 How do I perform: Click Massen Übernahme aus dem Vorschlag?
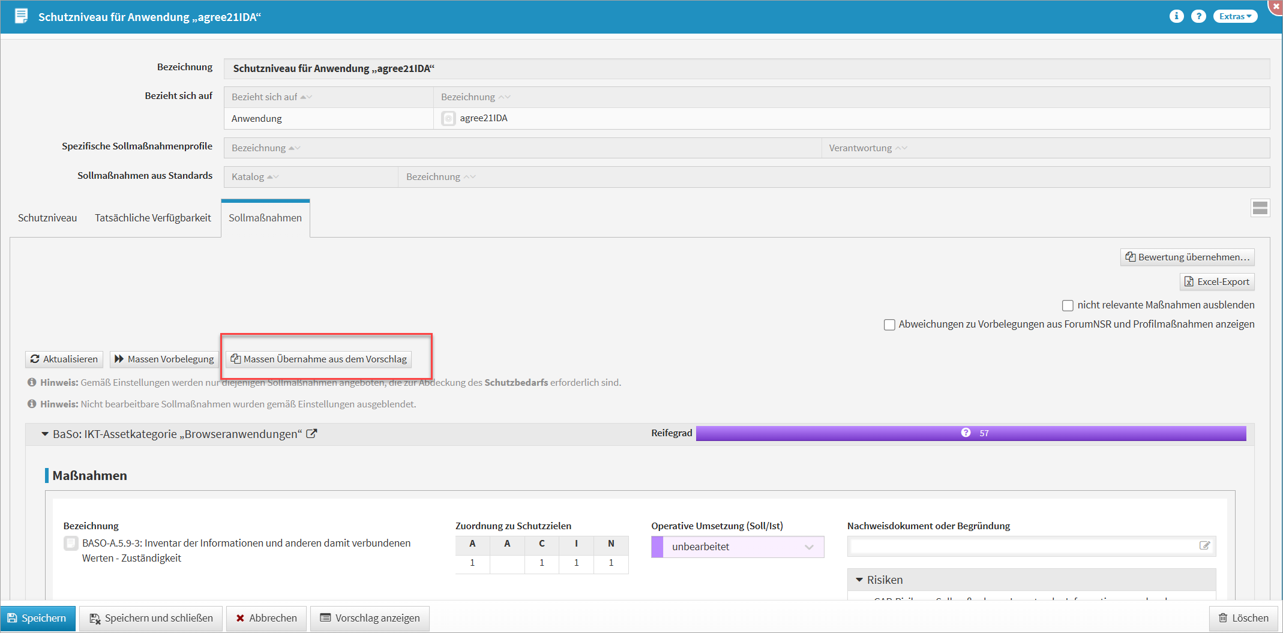pos(319,359)
